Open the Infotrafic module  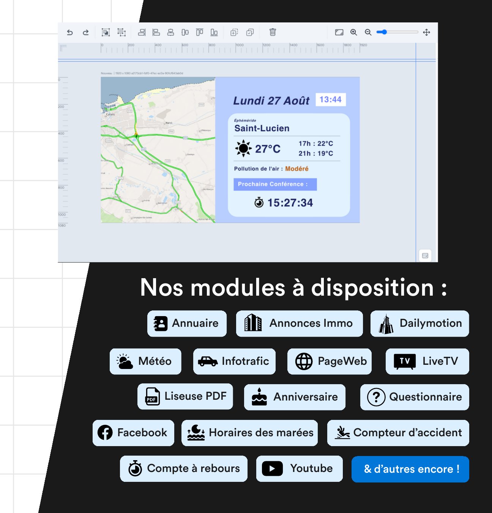(x=234, y=361)
